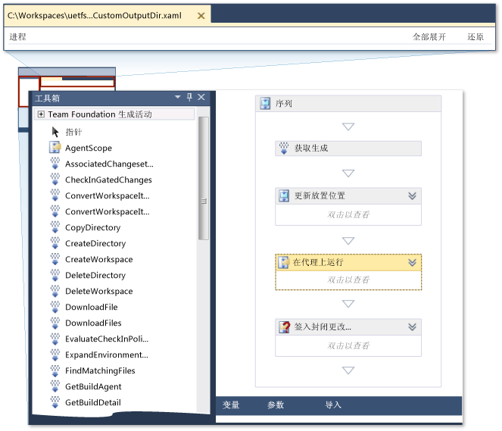Open the 参数 arguments tab
This screenshot has width=502, height=431.
point(276,405)
